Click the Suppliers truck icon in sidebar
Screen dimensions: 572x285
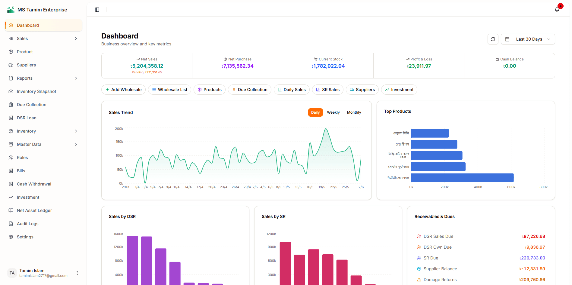point(11,65)
